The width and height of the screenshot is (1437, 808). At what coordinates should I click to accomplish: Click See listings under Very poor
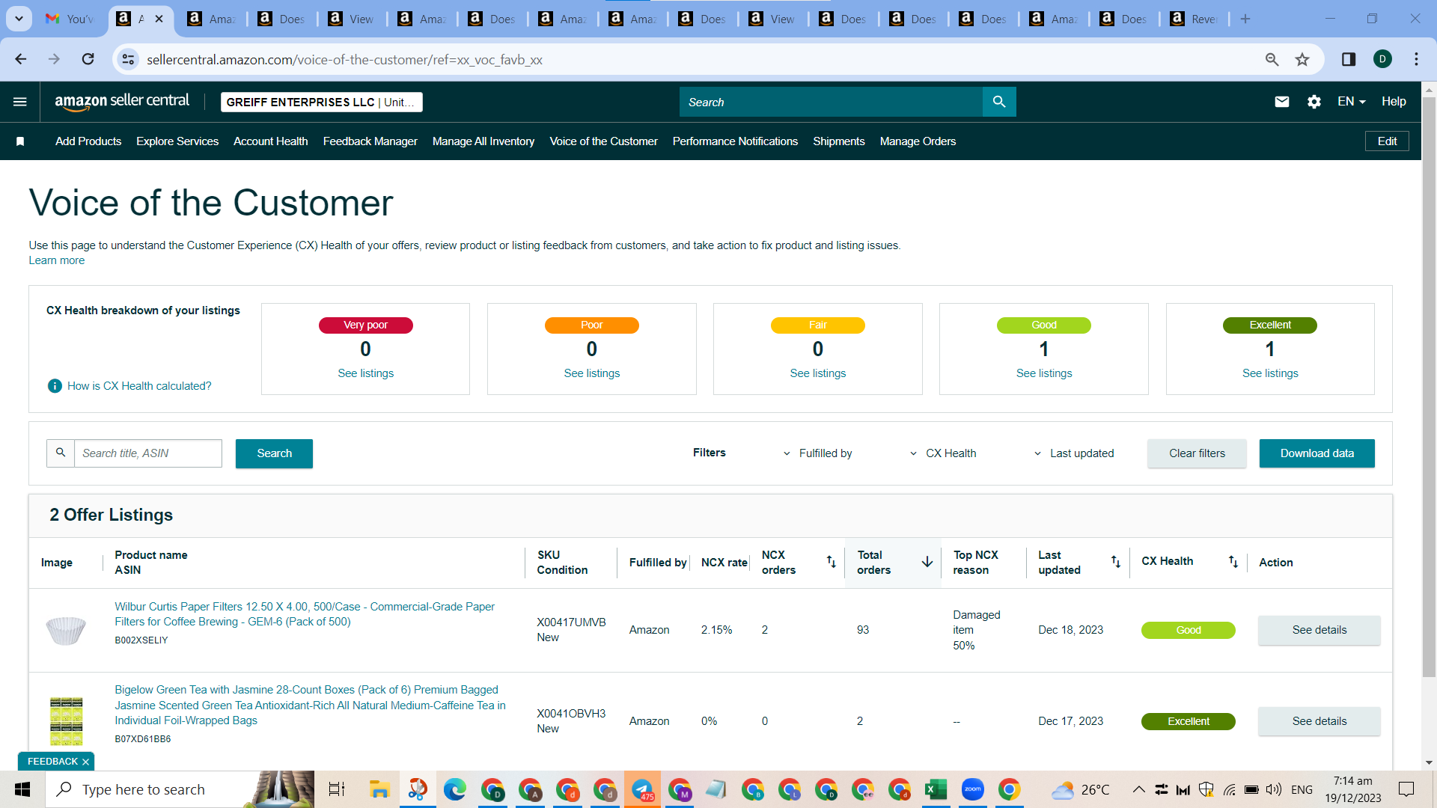click(365, 373)
